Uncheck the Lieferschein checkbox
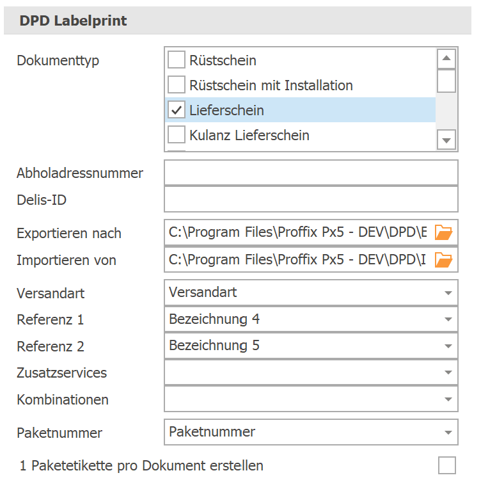Screen dimensions: 481x489 177,110
